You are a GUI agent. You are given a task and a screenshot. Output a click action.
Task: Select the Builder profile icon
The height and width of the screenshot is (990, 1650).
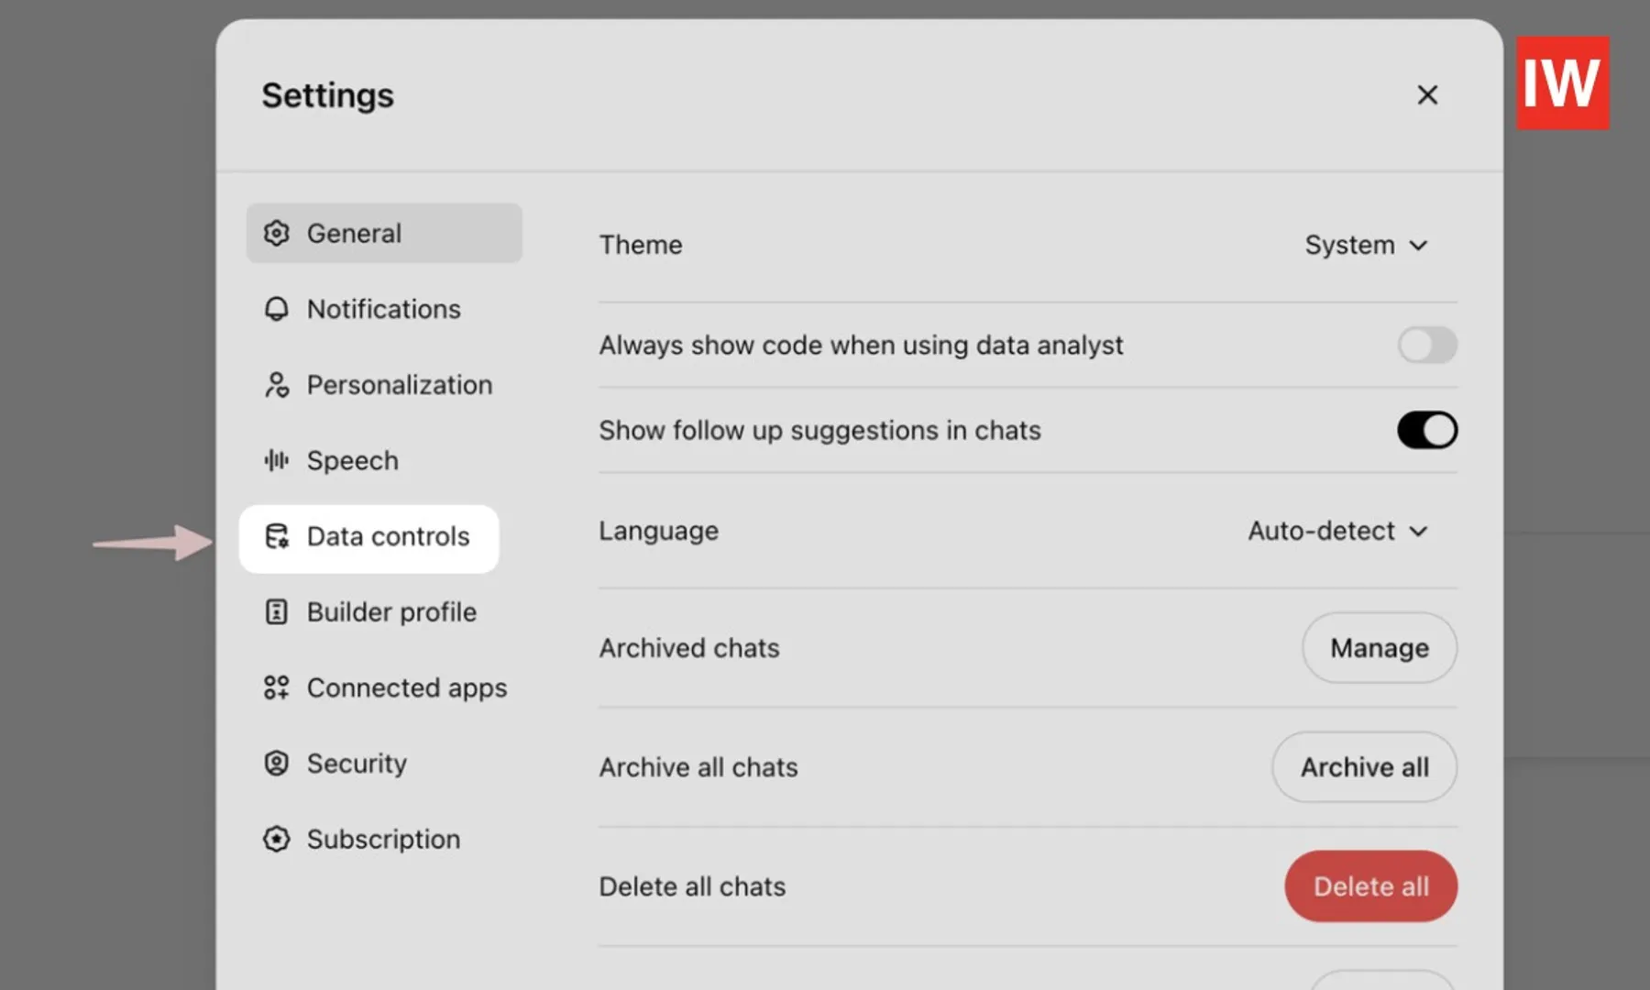(x=276, y=611)
